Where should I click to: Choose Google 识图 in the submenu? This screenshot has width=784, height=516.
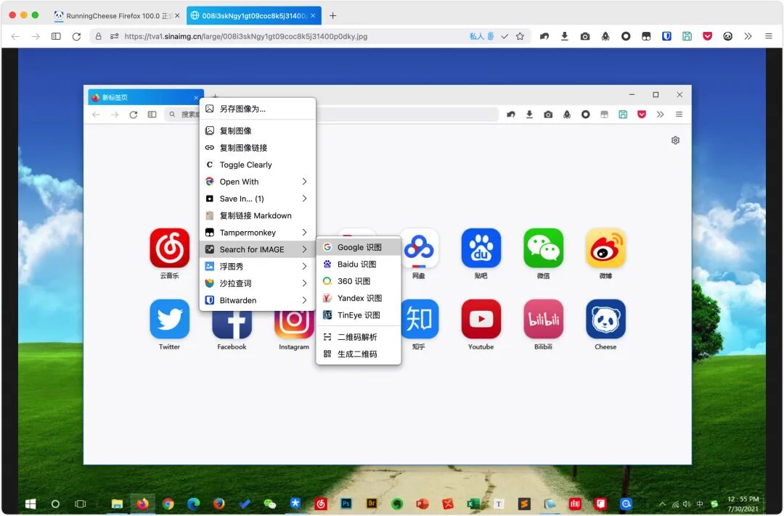point(359,248)
